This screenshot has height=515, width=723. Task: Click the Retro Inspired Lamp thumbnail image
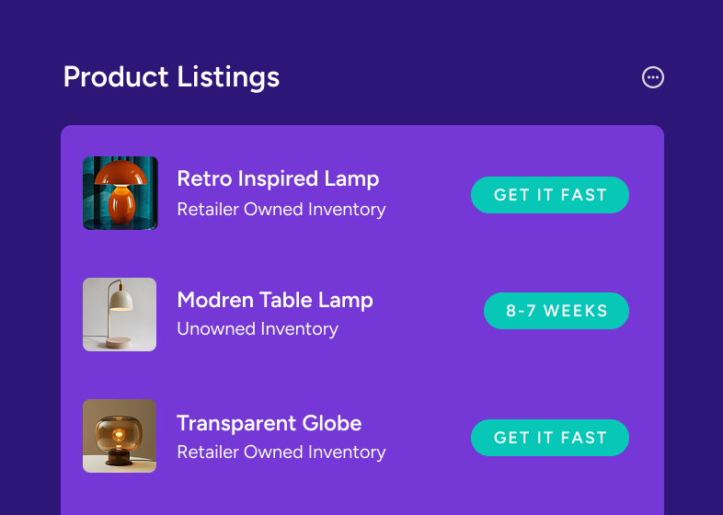(120, 193)
